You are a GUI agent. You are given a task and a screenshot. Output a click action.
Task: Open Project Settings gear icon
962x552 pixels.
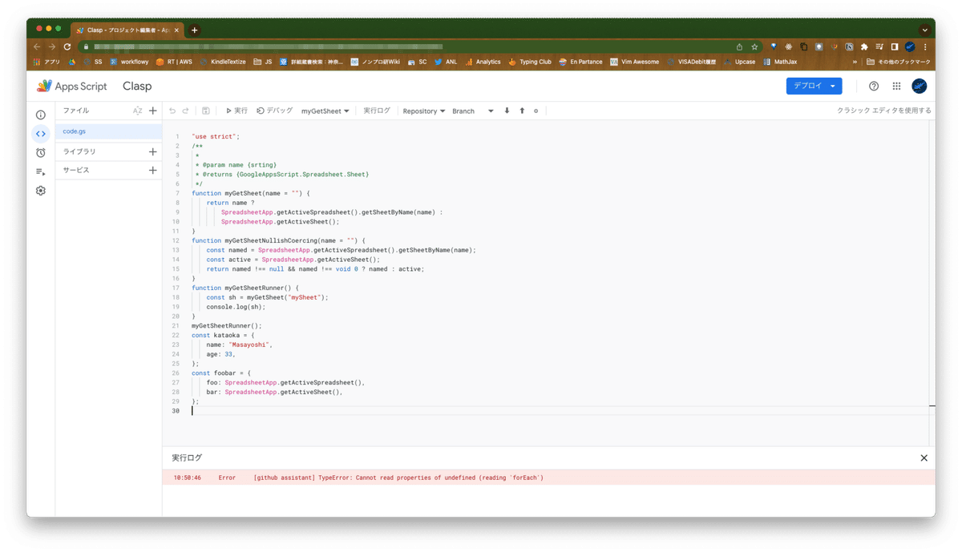(x=41, y=191)
